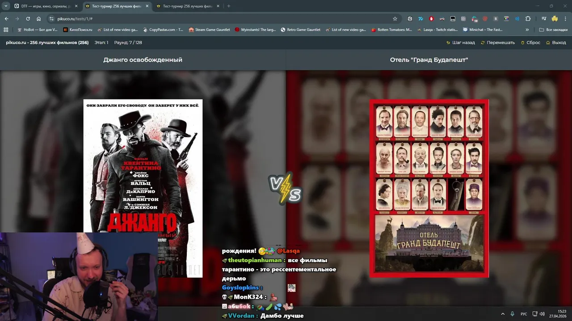Screen dimensions: 572x321
Task: Select the active Тест-турнир 256 tab
Action: pos(117,6)
